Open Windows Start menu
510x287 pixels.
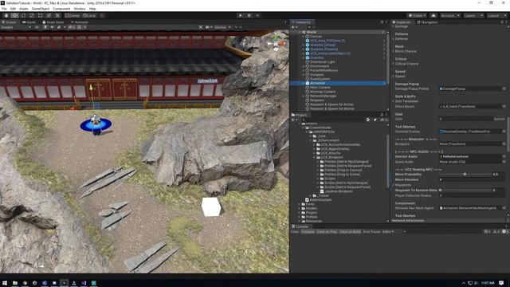(5, 283)
